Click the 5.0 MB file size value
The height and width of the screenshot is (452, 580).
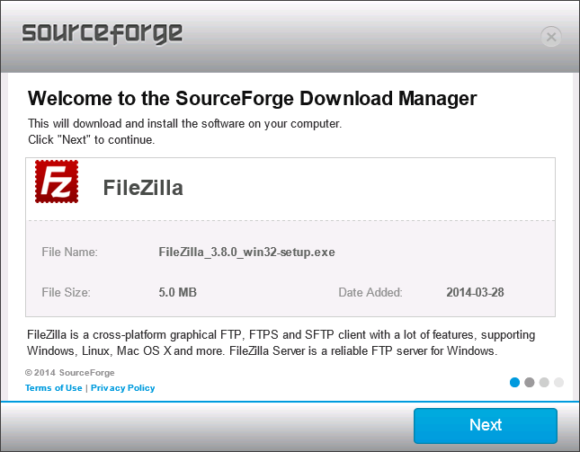[x=177, y=292]
